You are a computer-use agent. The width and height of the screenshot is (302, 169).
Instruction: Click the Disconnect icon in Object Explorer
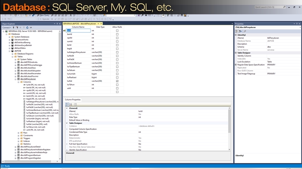pyautogui.click(x=17, y=28)
